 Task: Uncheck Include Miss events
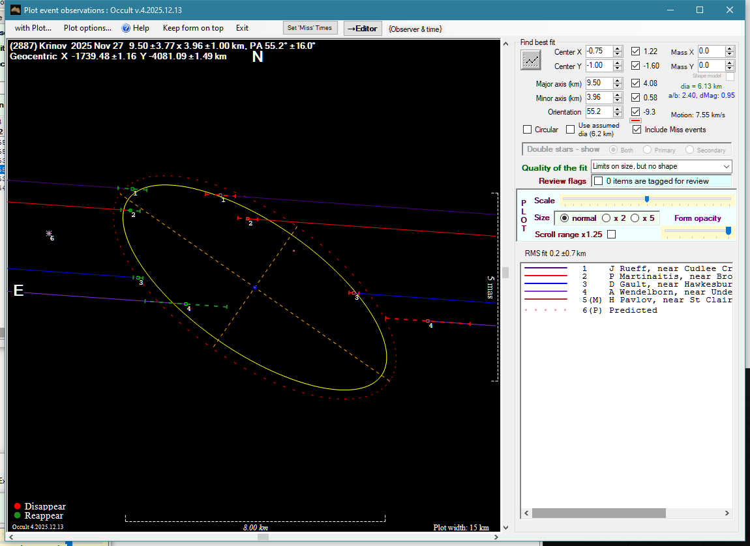(637, 130)
